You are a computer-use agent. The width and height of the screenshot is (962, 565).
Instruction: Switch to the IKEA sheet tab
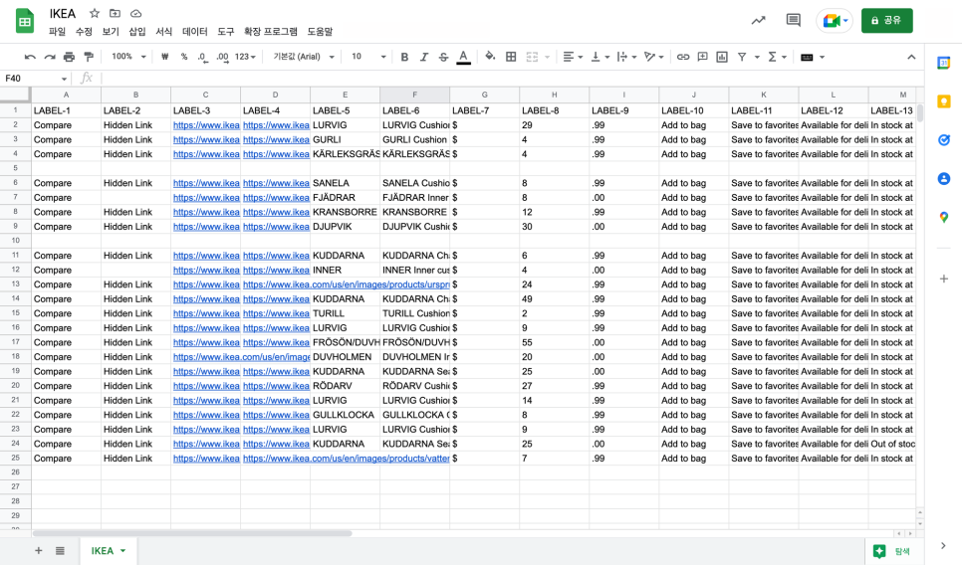[x=108, y=550]
